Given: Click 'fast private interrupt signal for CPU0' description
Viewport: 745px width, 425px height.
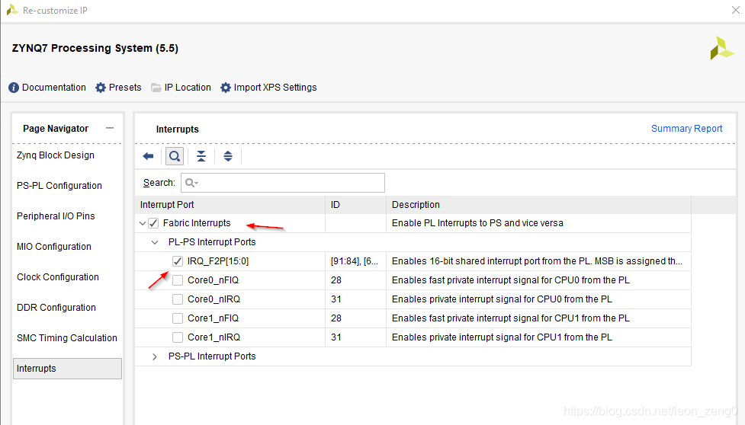Looking at the screenshot, I should pos(511,280).
